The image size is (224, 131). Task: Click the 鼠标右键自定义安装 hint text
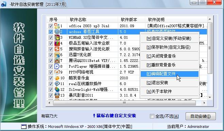115,116
